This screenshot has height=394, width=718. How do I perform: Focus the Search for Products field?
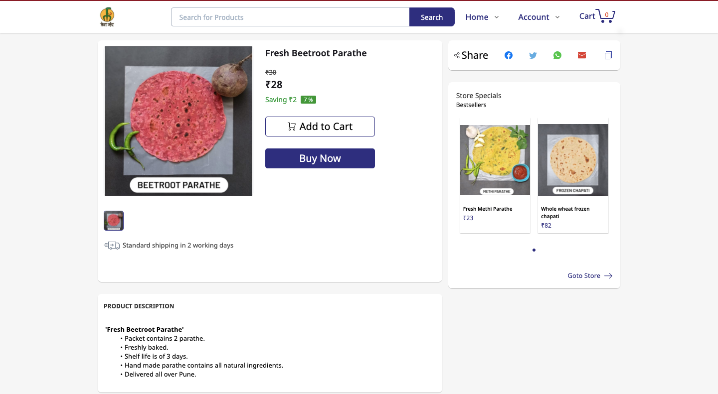pyautogui.click(x=290, y=17)
